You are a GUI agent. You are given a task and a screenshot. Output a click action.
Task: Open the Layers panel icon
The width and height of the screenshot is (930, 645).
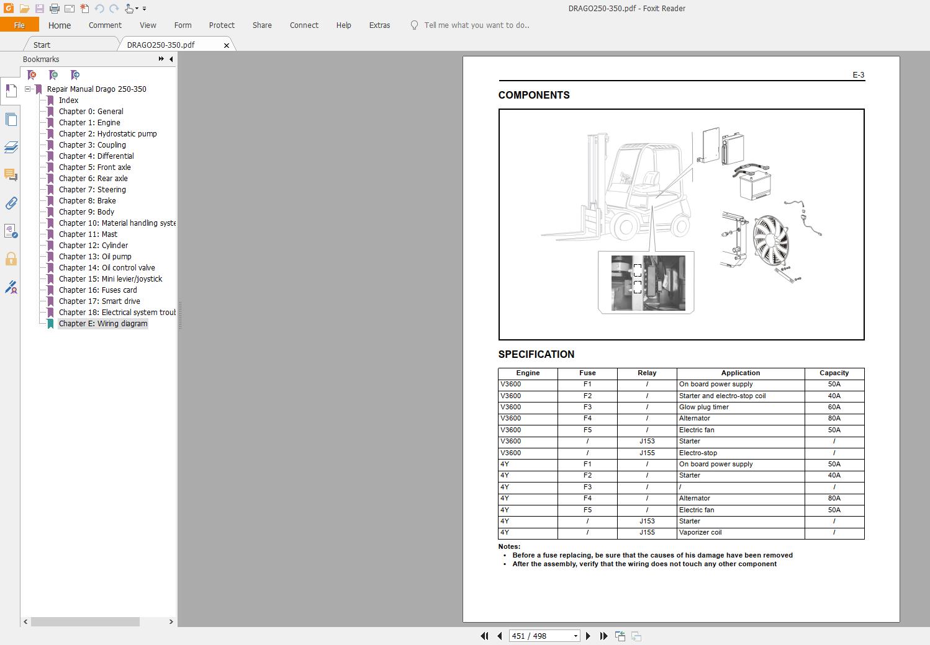point(11,147)
